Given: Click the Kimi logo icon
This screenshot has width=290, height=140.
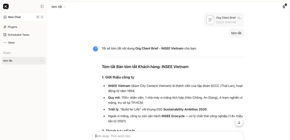Looking at the screenshot, I should pos(6,7).
